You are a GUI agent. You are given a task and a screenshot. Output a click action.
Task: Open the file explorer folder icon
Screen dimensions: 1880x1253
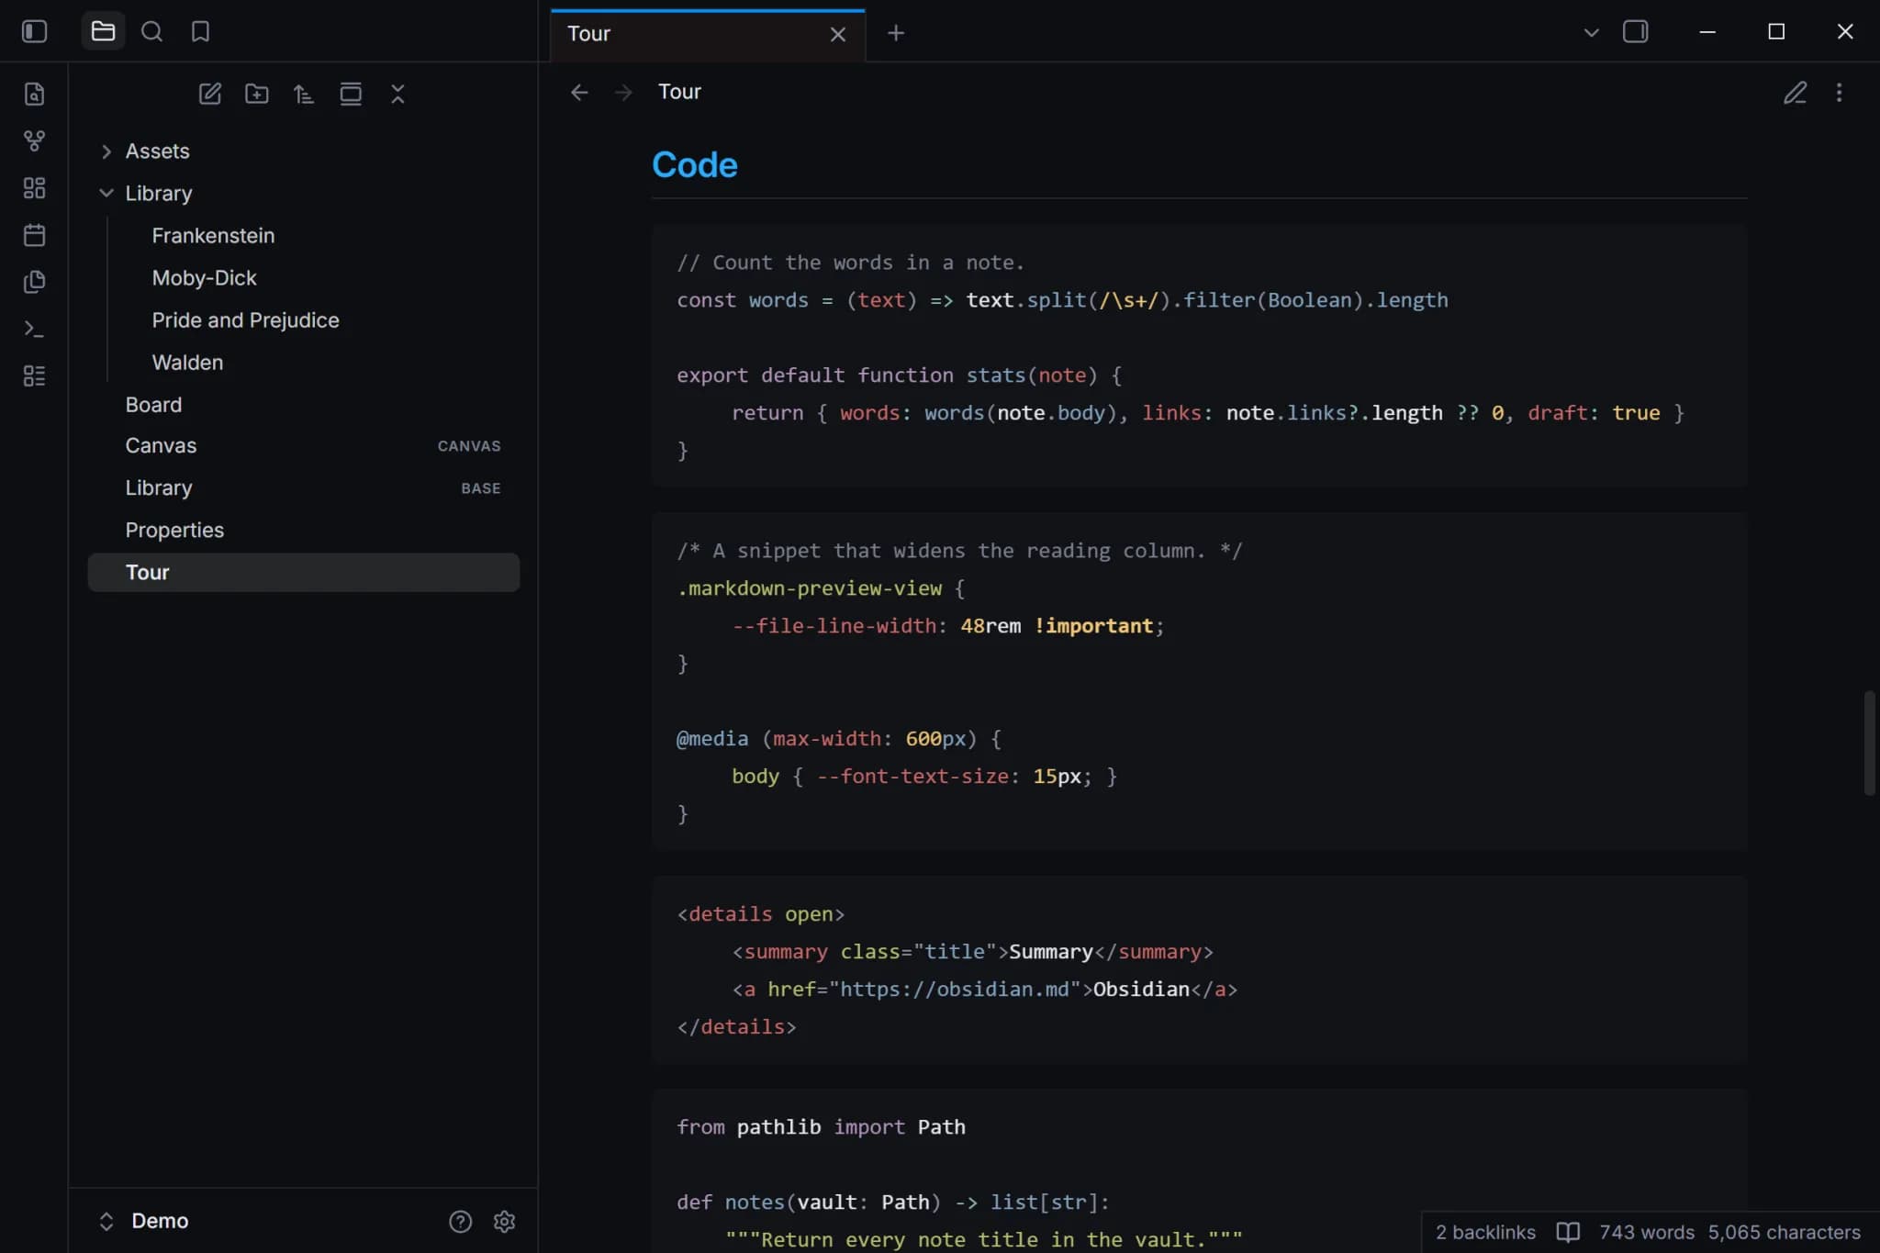click(x=103, y=31)
